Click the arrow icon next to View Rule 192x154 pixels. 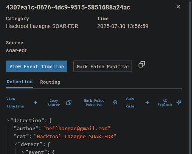tap(147, 103)
